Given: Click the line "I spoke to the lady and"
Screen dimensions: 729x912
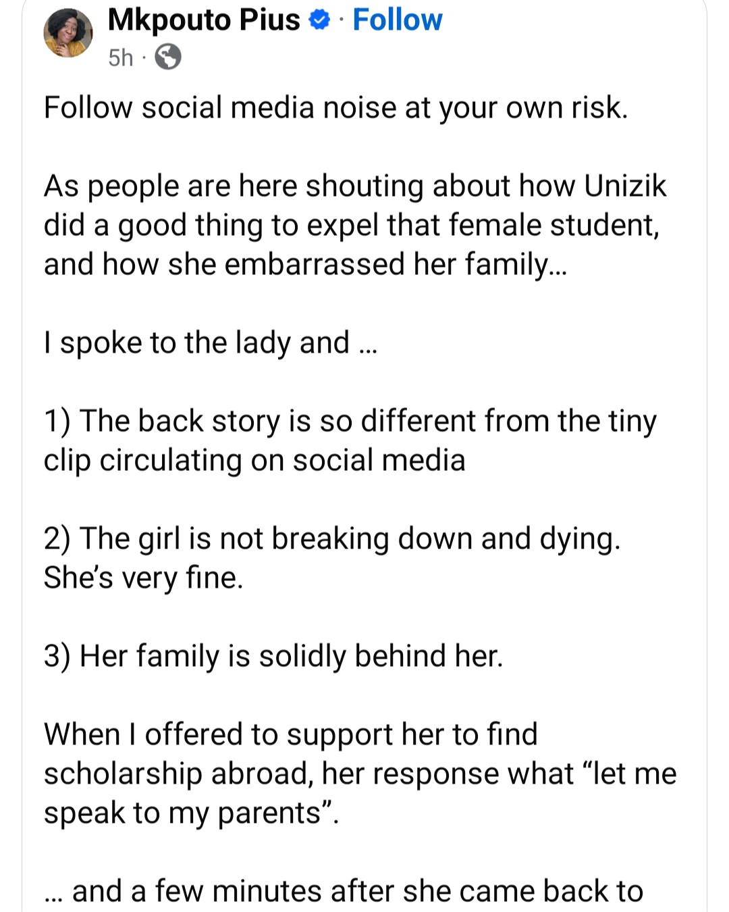Looking at the screenshot, I should click(209, 343).
